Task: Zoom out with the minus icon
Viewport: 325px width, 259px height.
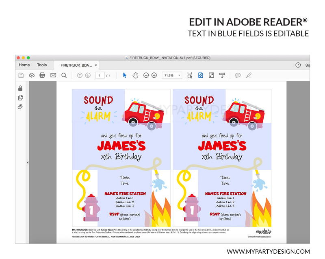Action: 146,75
